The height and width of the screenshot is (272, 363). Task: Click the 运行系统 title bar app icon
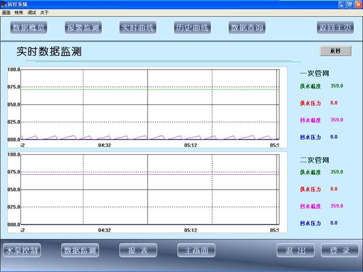point(4,4)
